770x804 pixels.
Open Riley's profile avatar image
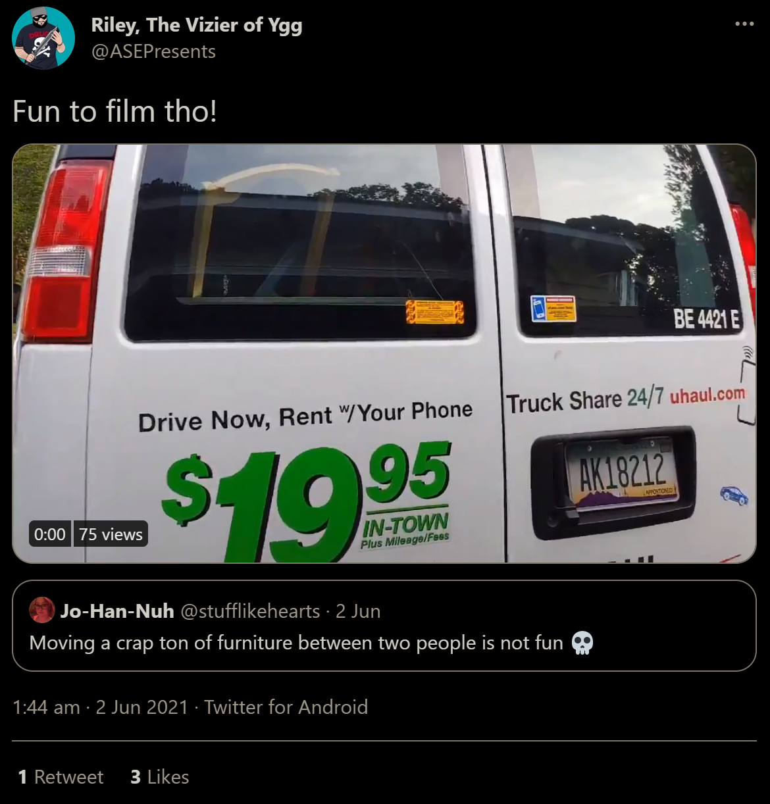pyautogui.click(x=43, y=38)
